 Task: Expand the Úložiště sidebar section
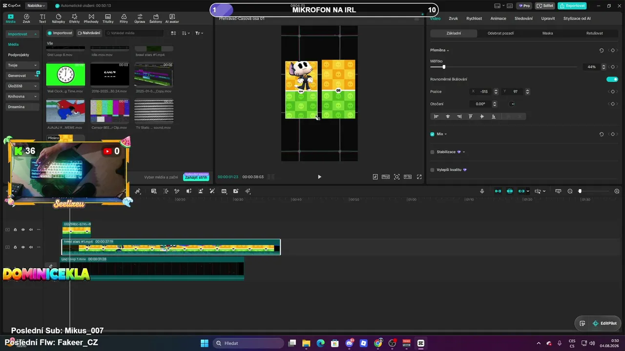point(22,86)
